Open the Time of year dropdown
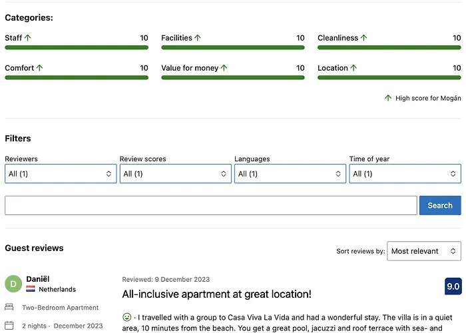The width and height of the screenshot is (466, 333). click(405, 174)
